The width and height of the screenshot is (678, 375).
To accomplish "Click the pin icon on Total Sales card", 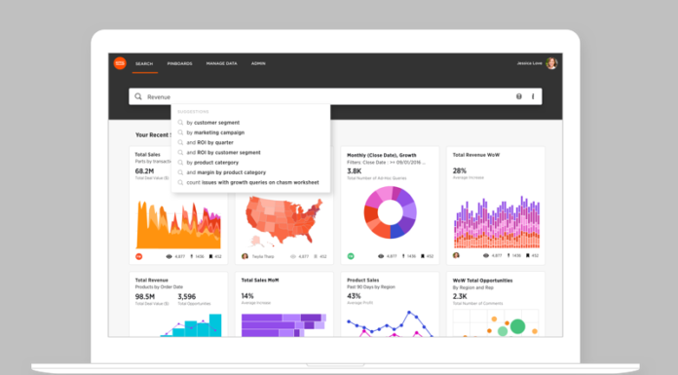I will pos(192,256).
